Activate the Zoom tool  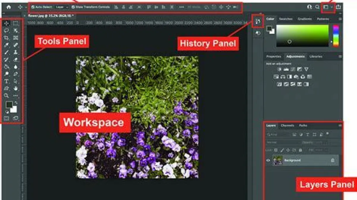point(7,96)
